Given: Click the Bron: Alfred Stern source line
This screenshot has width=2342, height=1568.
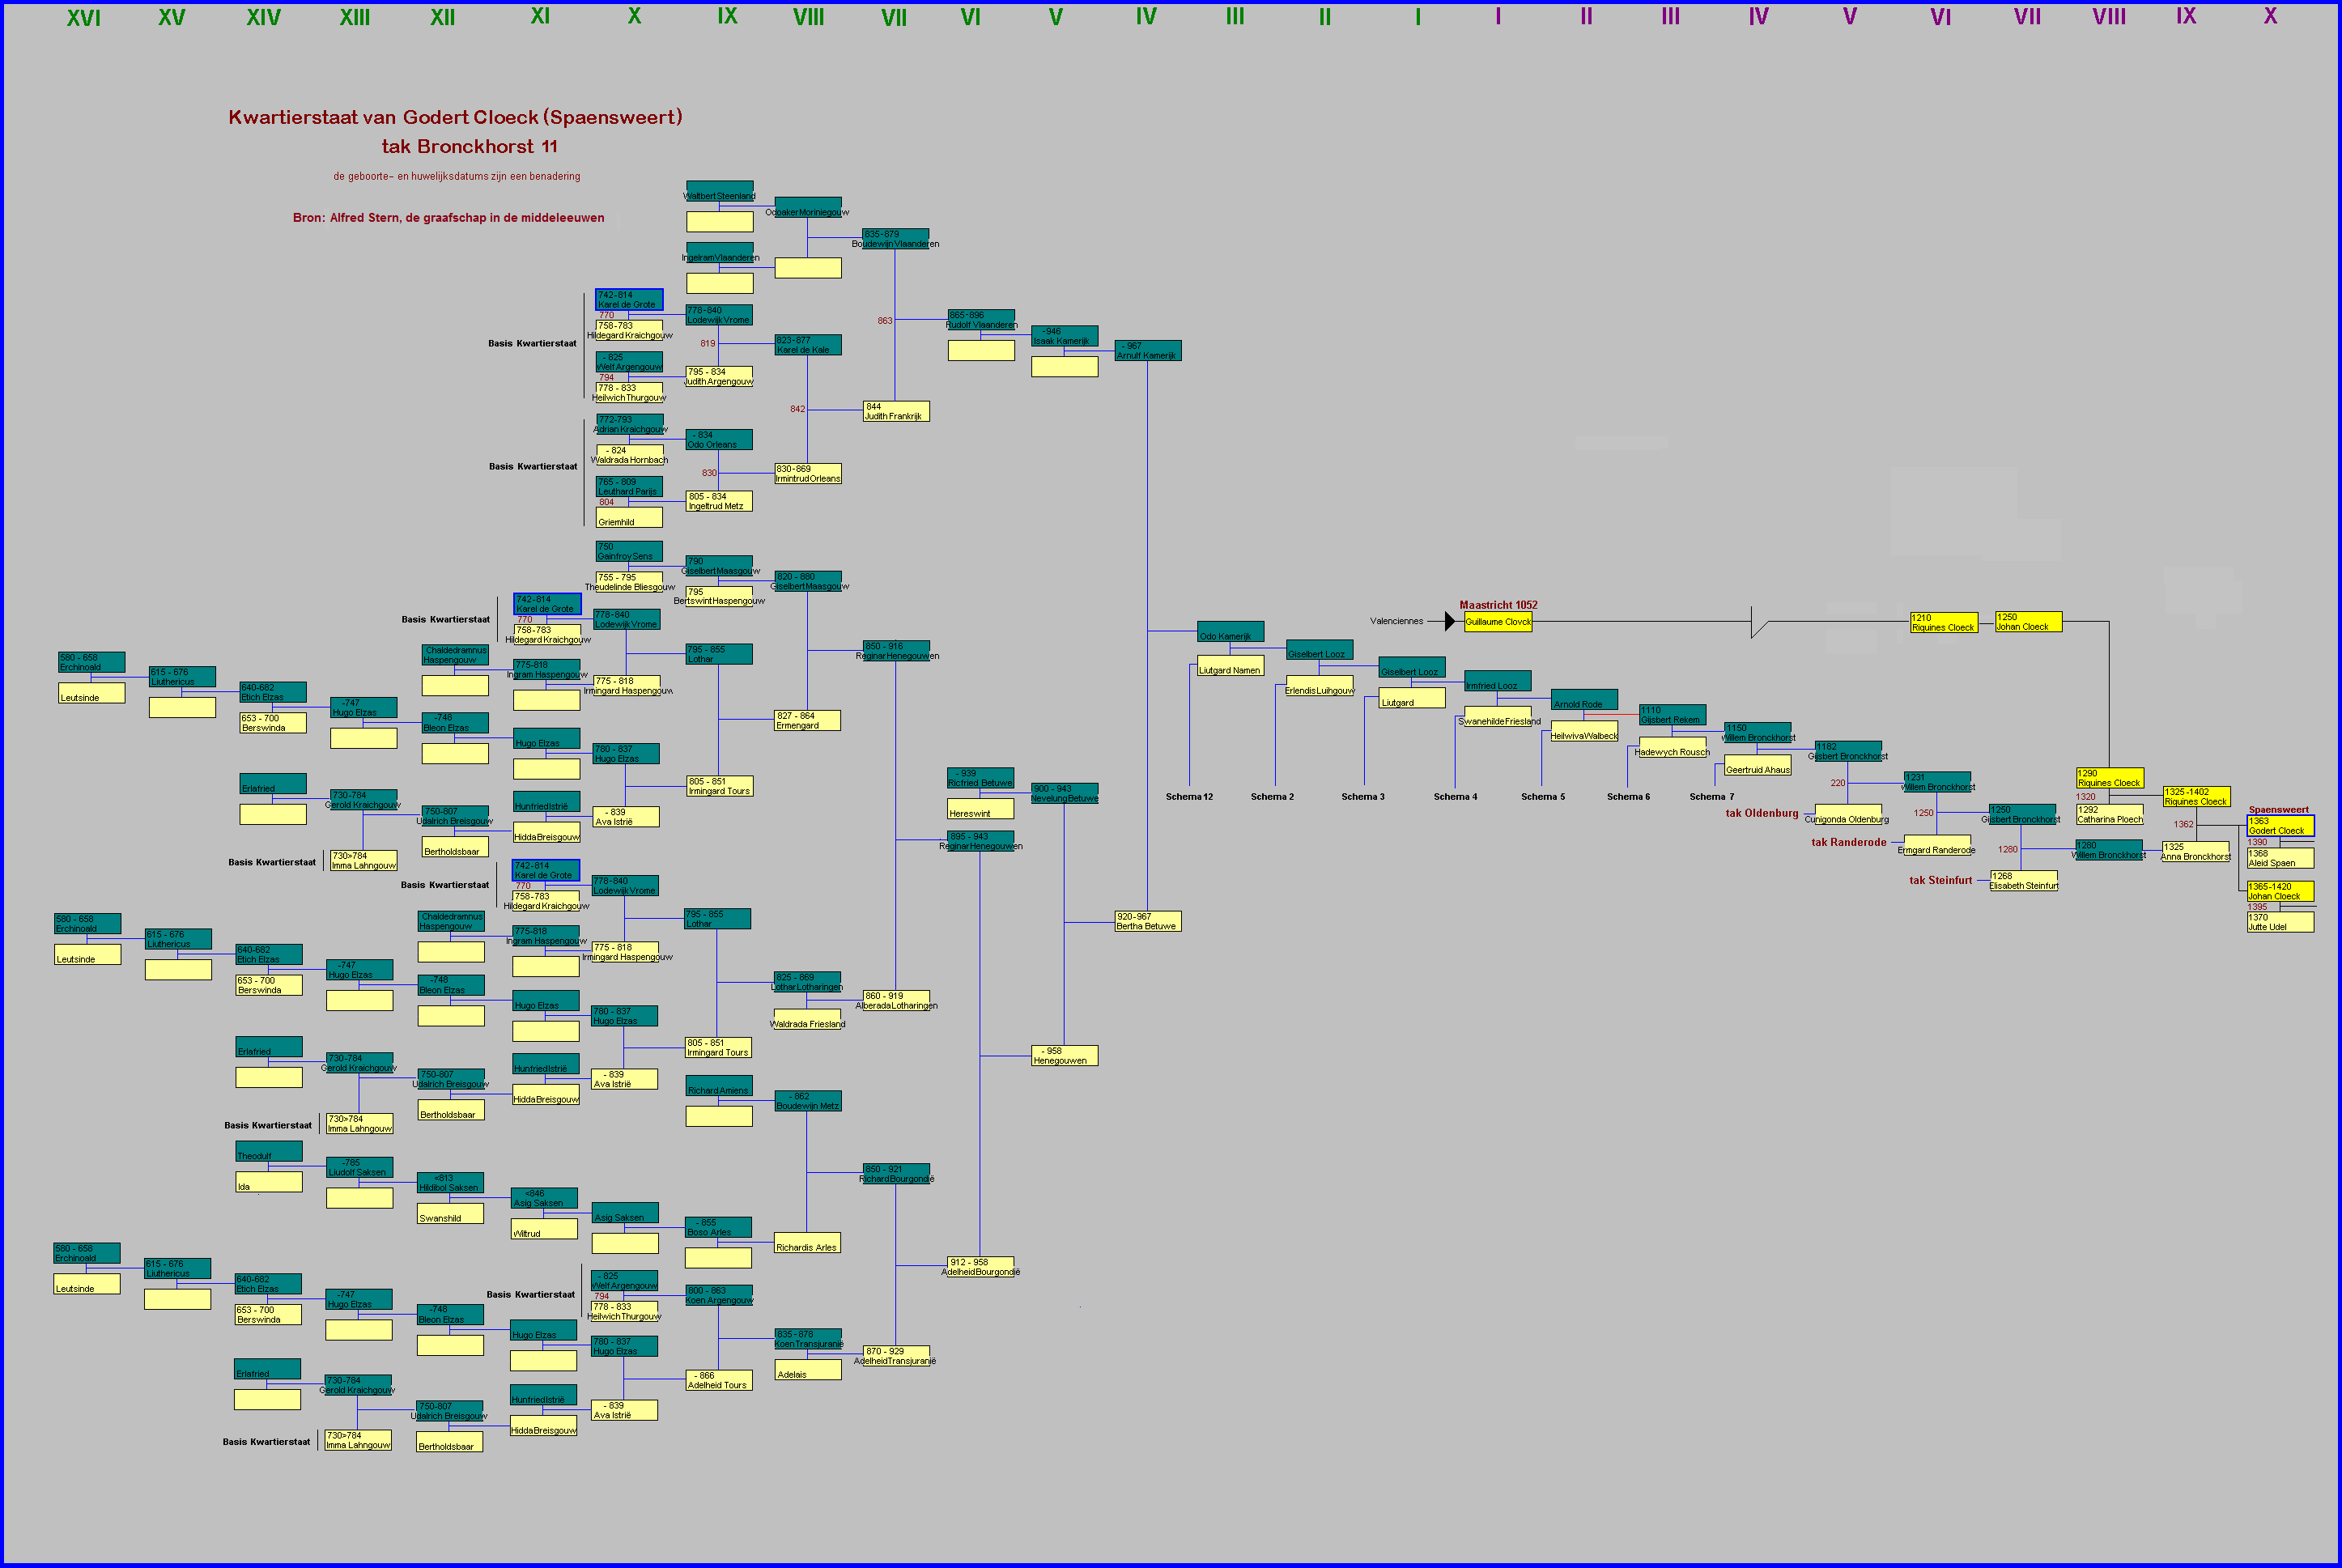Looking at the screenshot, I should point(448,217).
